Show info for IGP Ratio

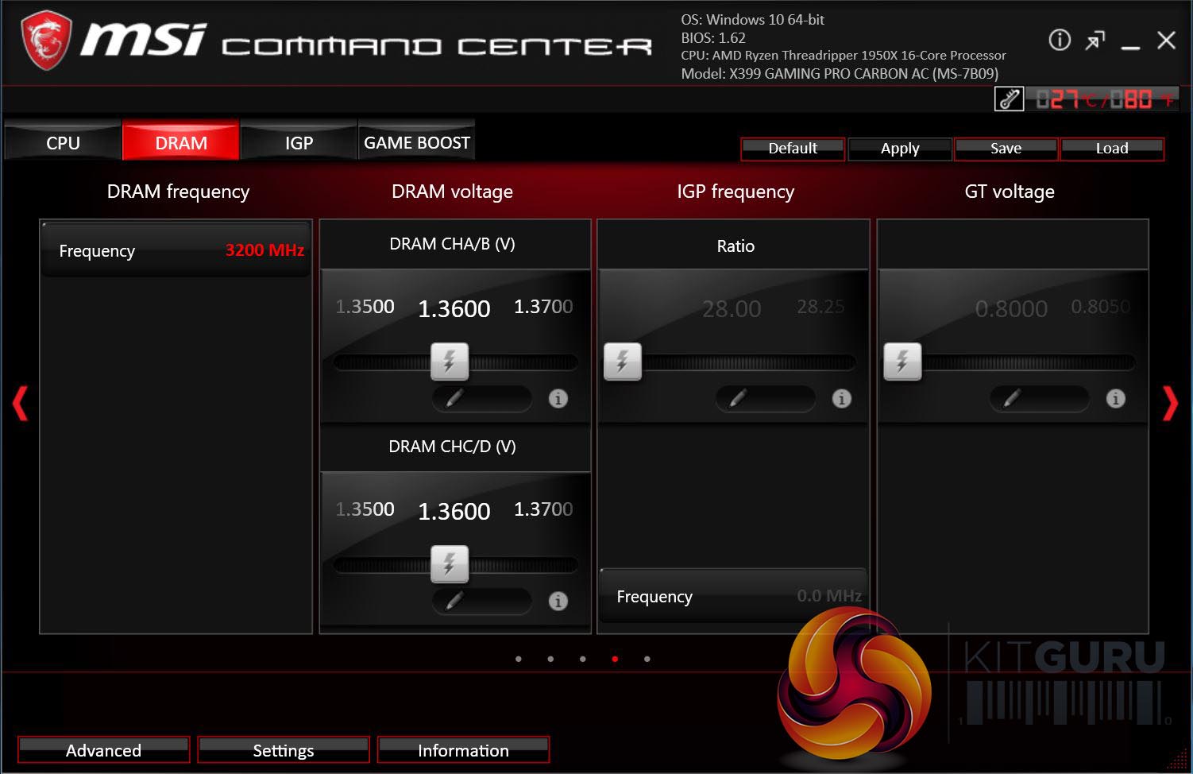click(x=842, y=399)
